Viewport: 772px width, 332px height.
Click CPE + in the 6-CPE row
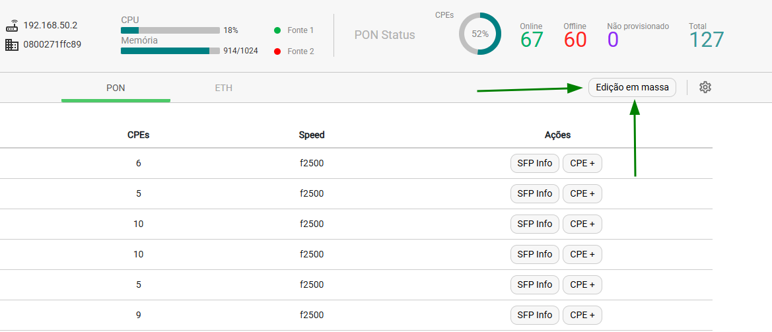pyautogui.click(x=582, y=163)
